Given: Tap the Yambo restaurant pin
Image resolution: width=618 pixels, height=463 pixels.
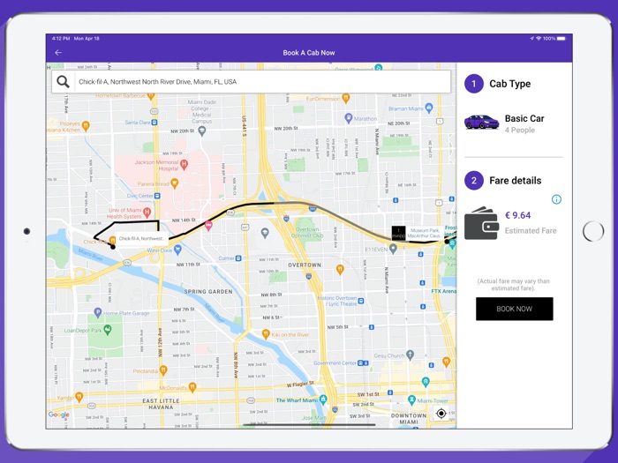Looking at the screenshot, I should click(x=79, y=397).
